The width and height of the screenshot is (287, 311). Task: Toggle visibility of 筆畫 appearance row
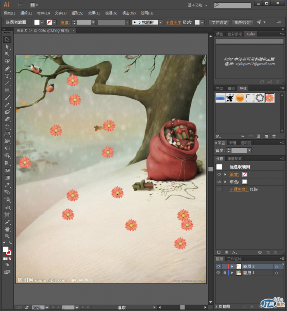tap(219, 174)
